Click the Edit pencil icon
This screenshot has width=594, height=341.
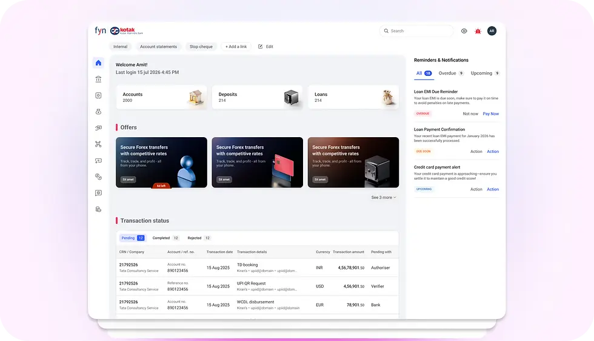(260, 47)
